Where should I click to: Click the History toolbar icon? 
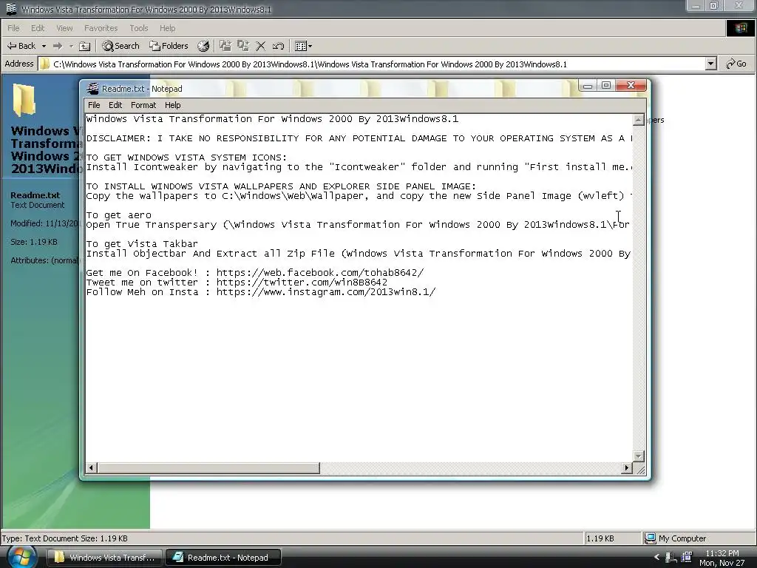pyautogui.click(x=203, y=46)
